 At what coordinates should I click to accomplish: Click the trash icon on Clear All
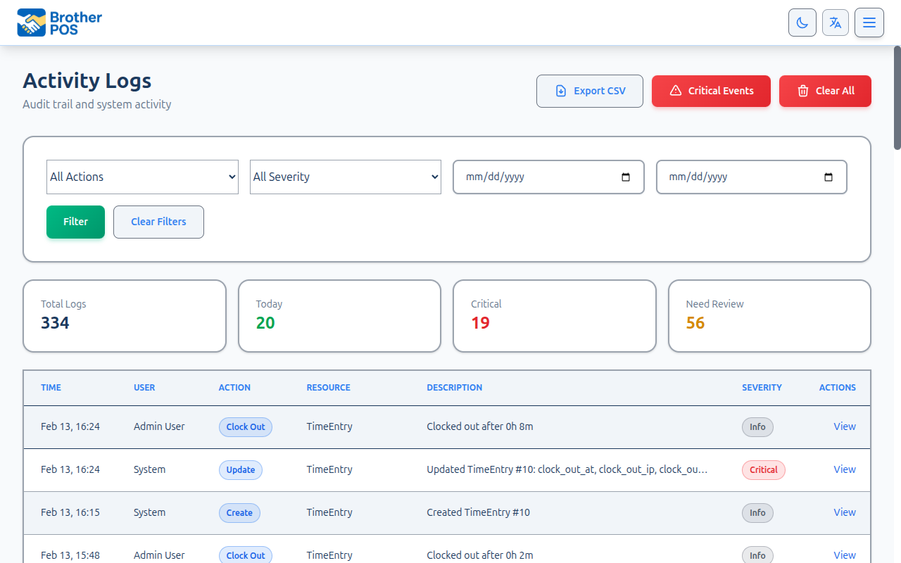pos(802,91)
